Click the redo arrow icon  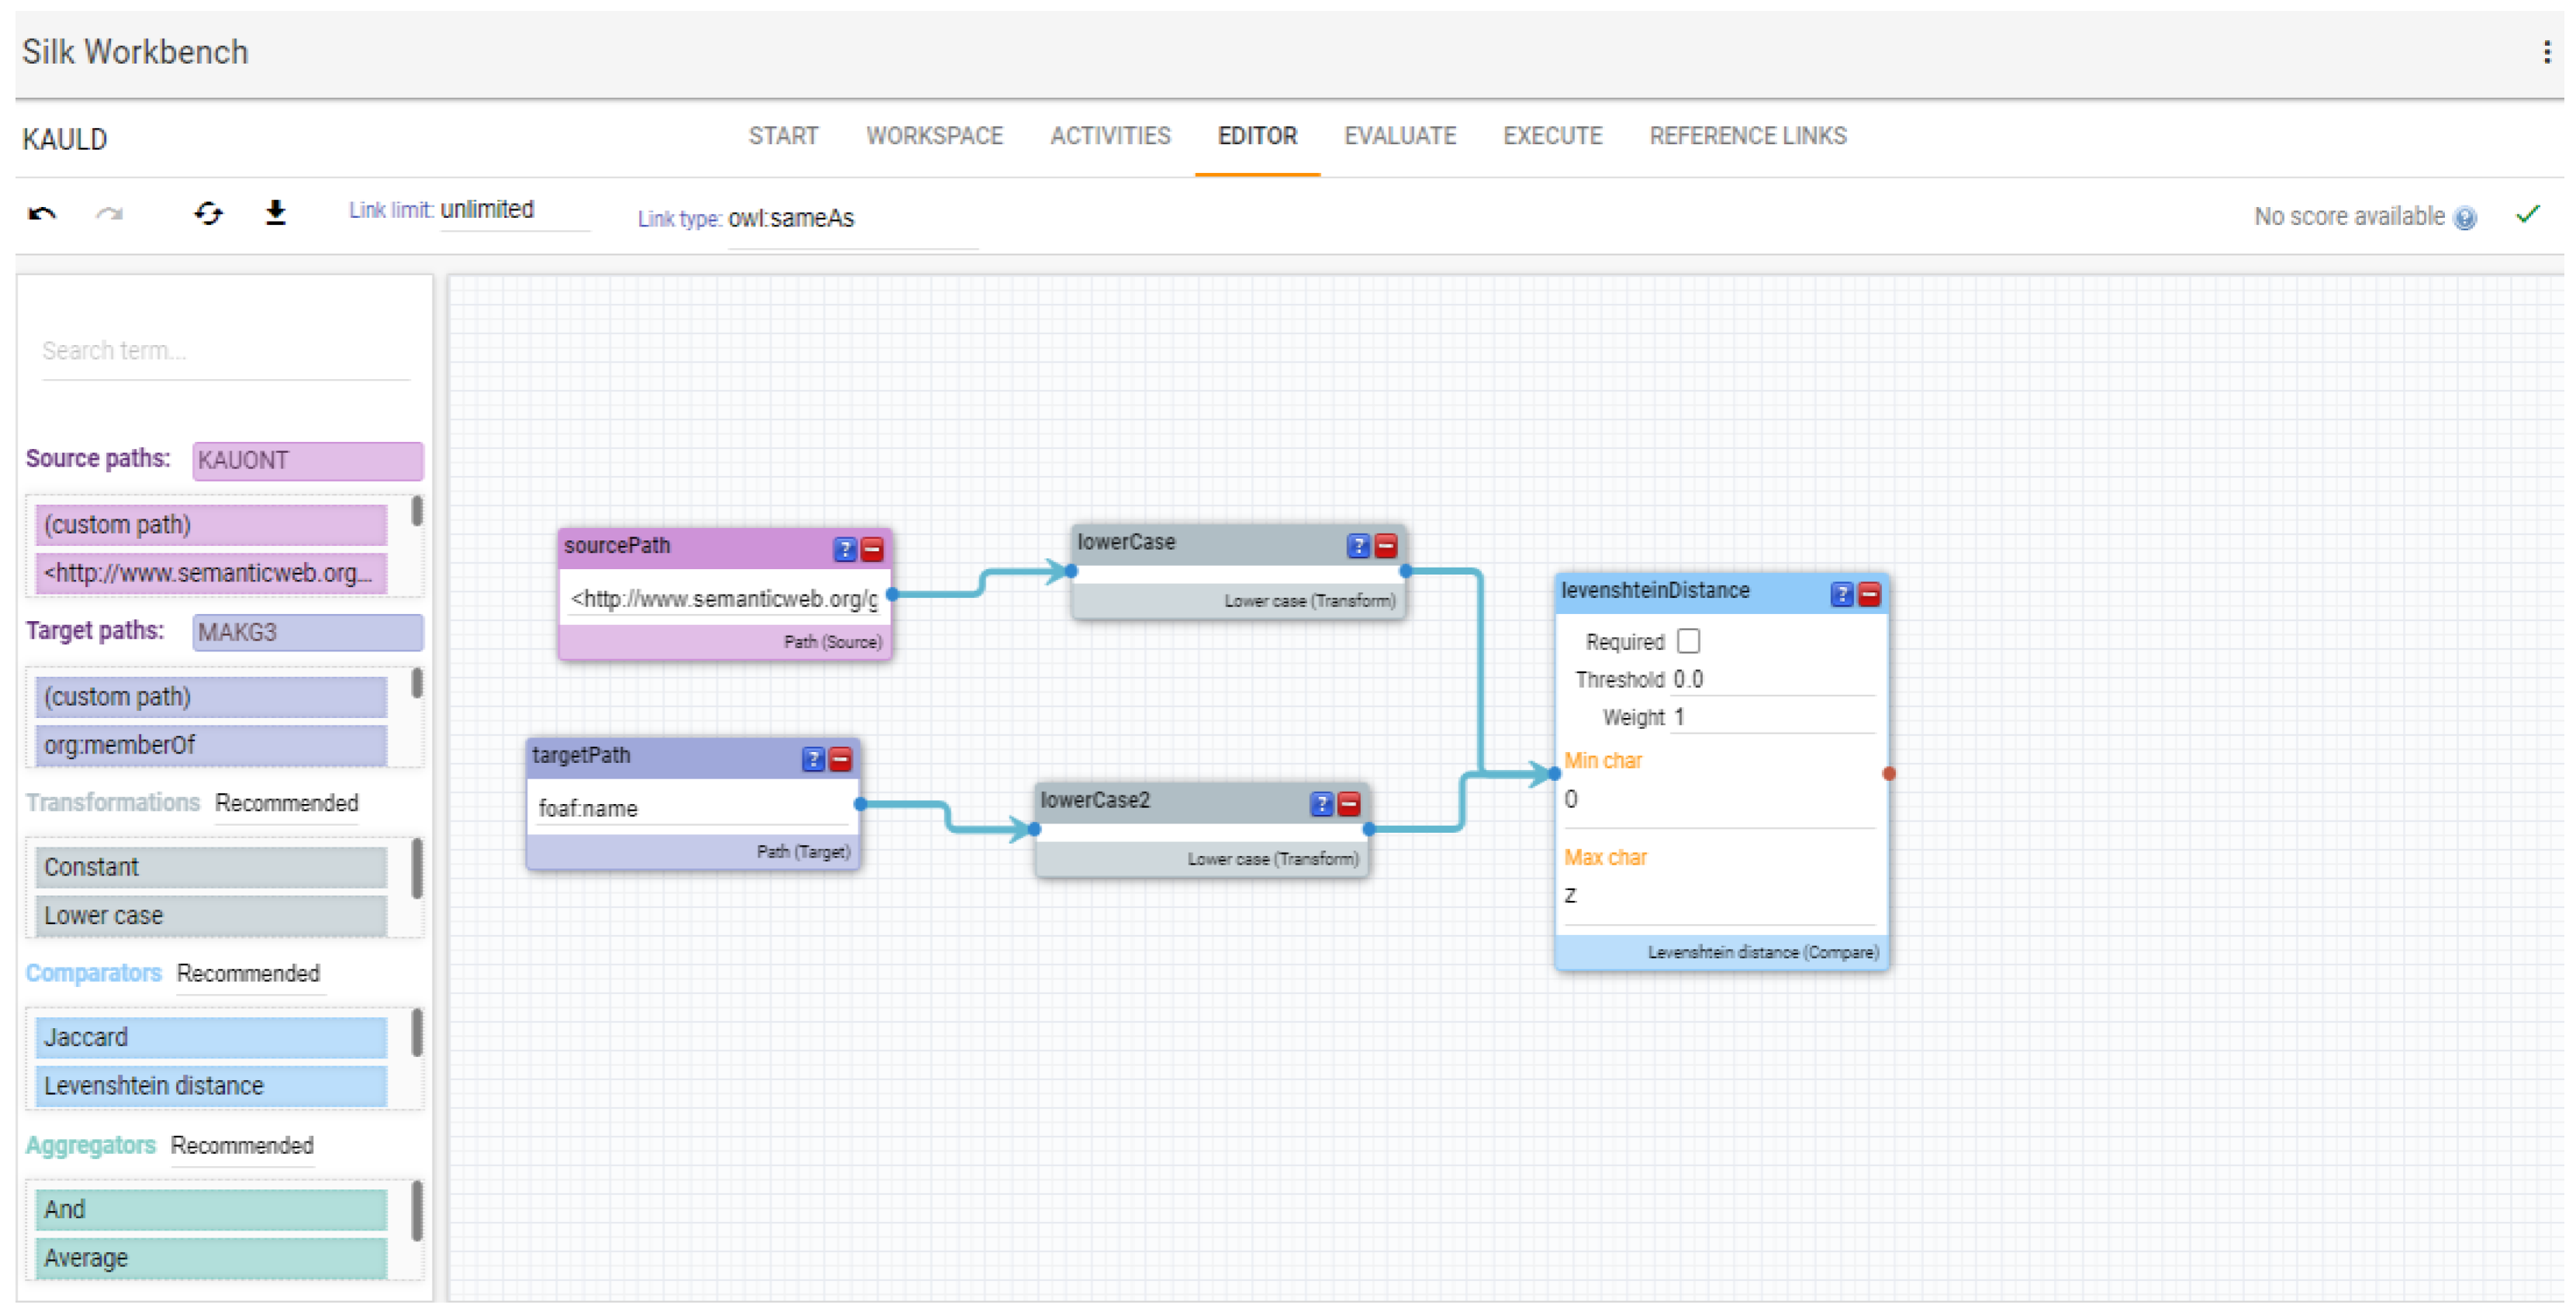pyautogui.click(x=109, y=214)
